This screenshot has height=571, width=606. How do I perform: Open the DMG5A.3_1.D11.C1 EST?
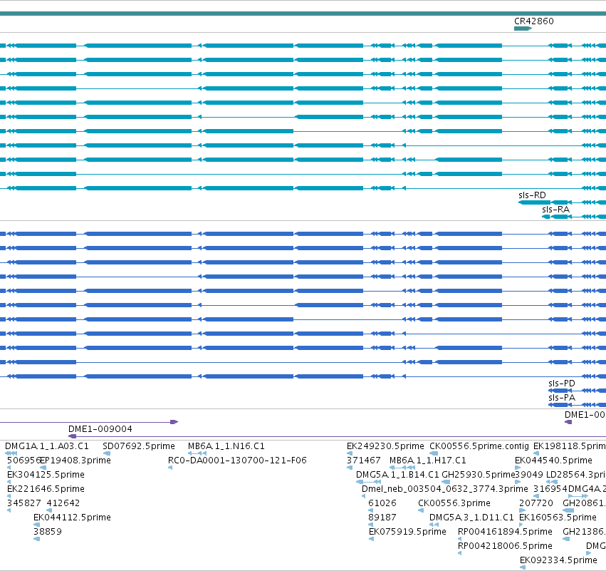tap(471, 518)
